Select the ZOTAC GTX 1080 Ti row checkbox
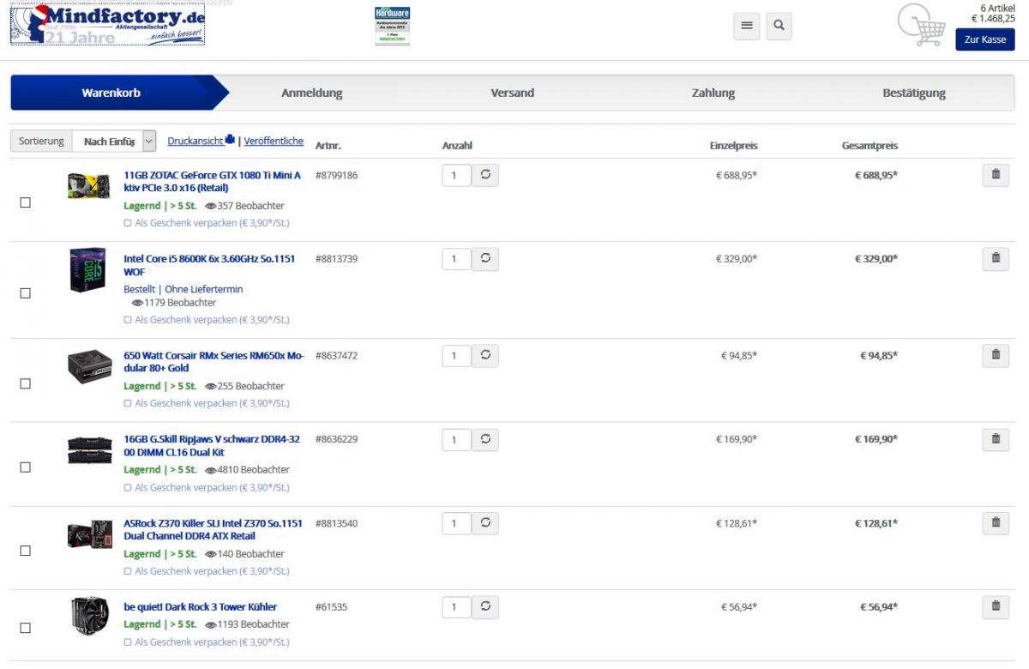1029x669 pixels. tap(25, 202)
